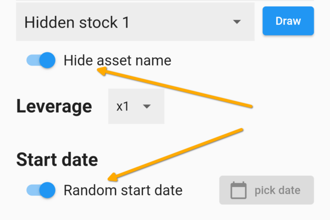Toggle the Hide asset name switch

41,60
